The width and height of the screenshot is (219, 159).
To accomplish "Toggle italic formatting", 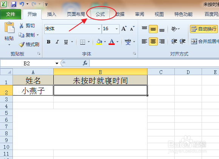I will click(57, 42).
